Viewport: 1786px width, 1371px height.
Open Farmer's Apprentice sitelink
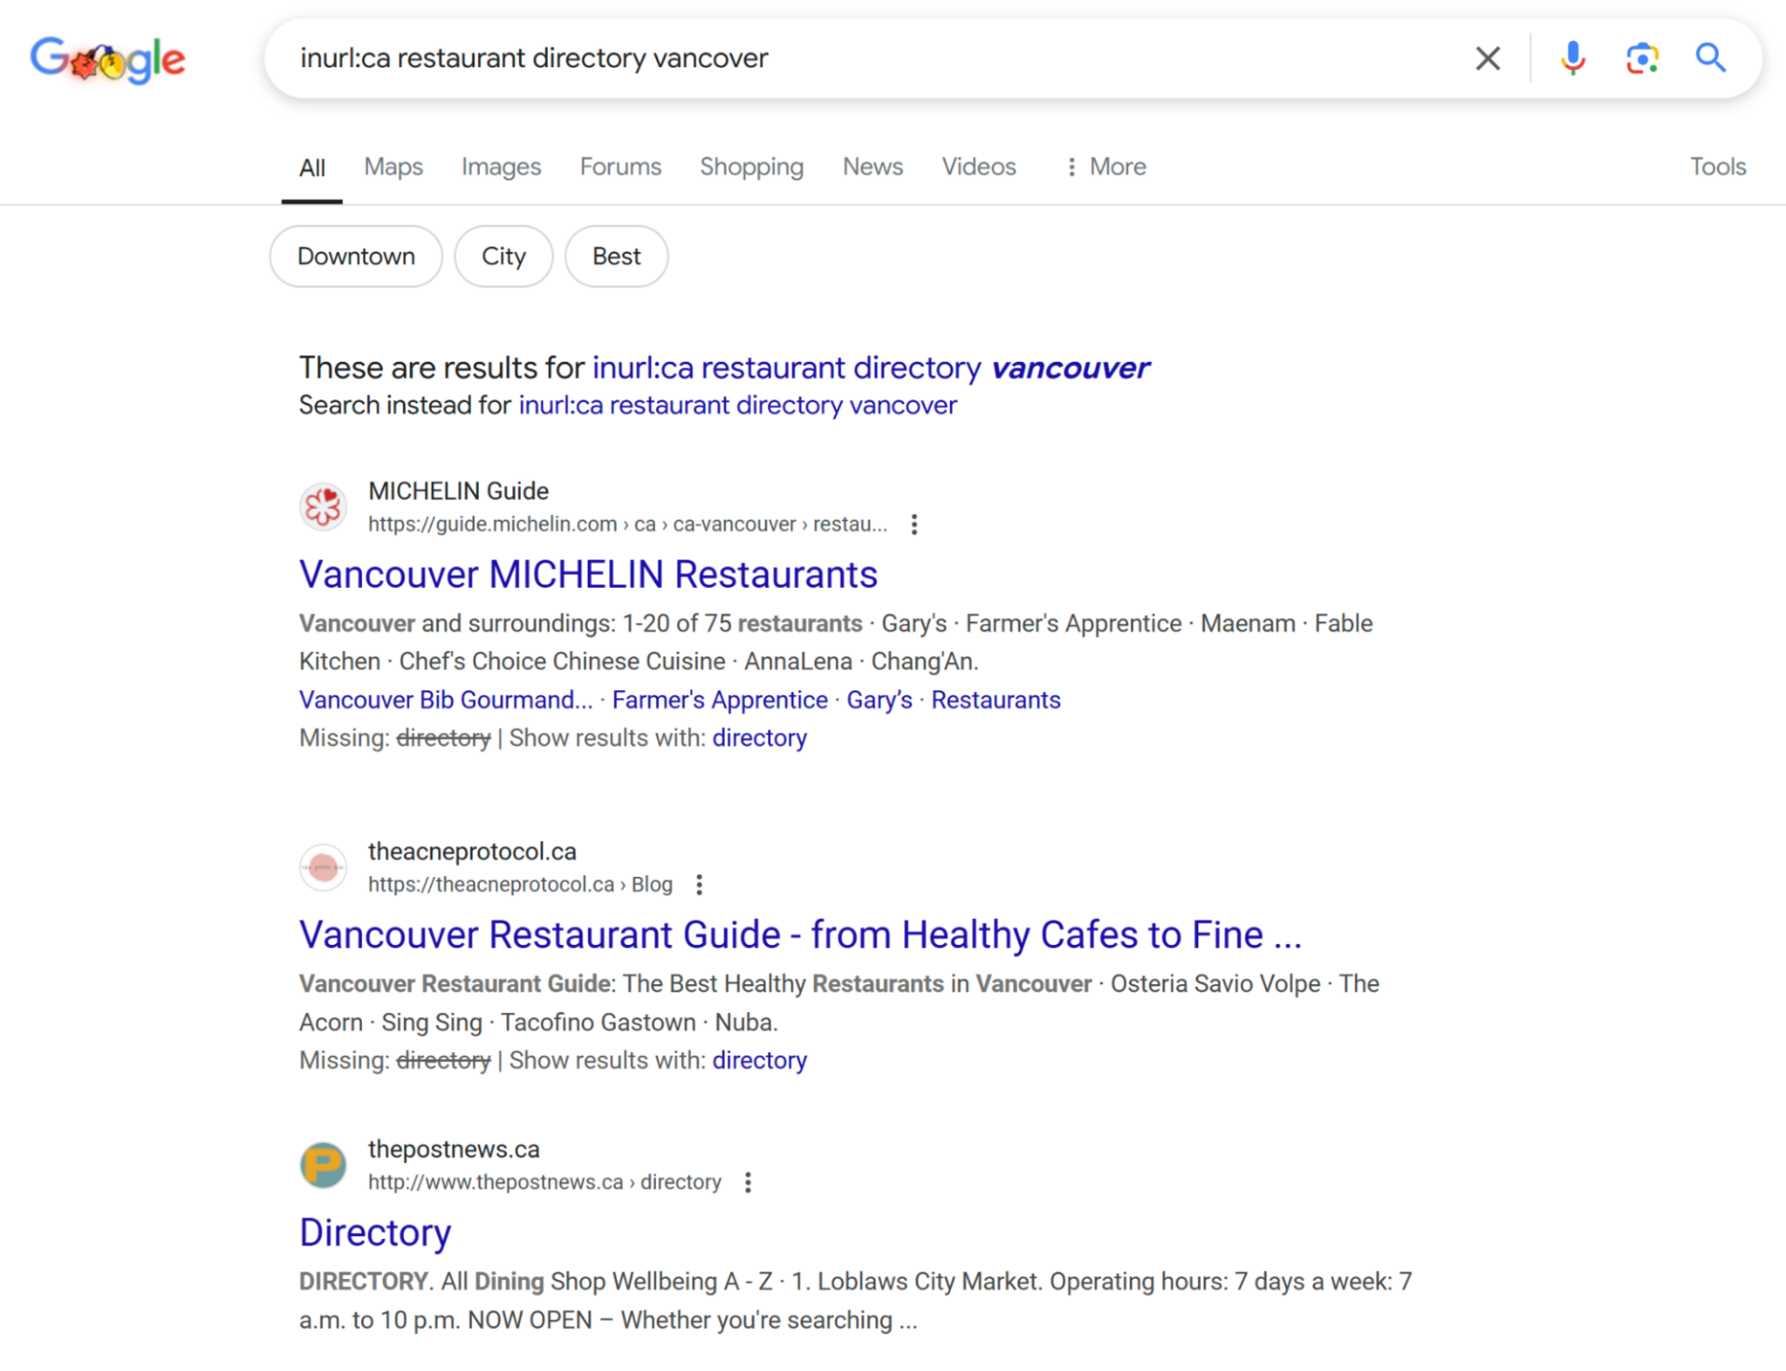(x=719, y=700)
